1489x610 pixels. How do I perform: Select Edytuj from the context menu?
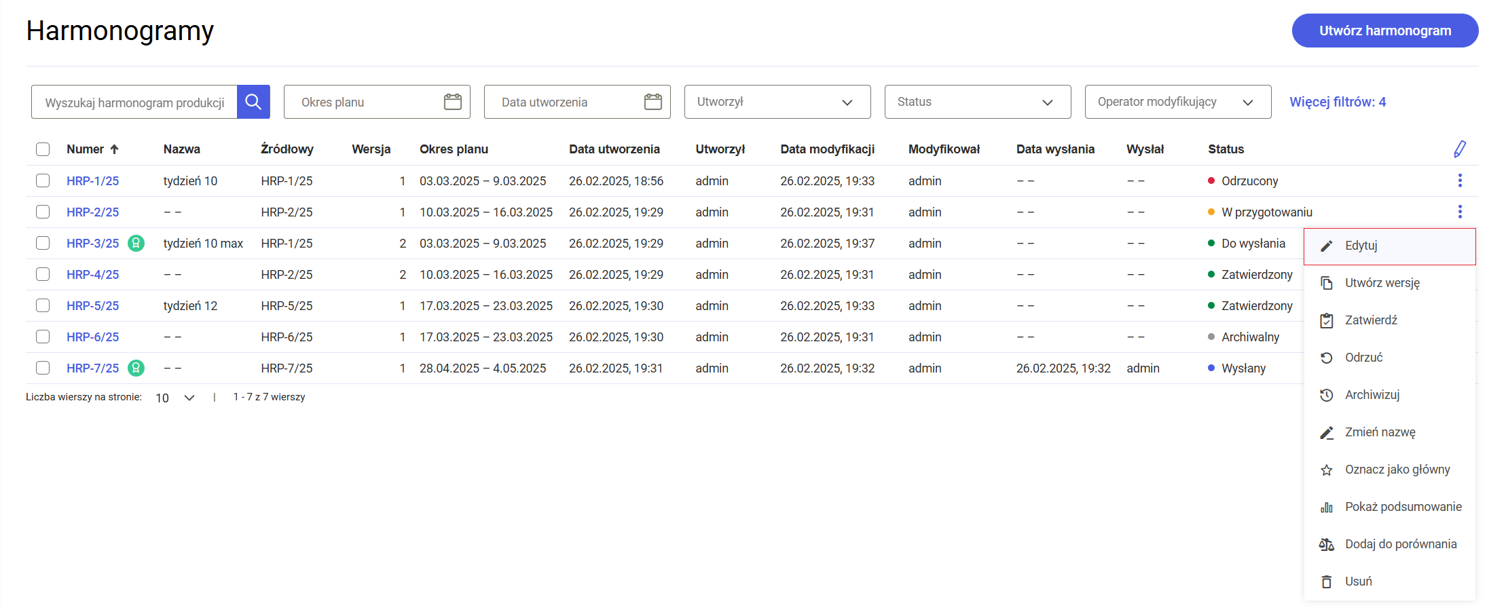point(1389,246)
